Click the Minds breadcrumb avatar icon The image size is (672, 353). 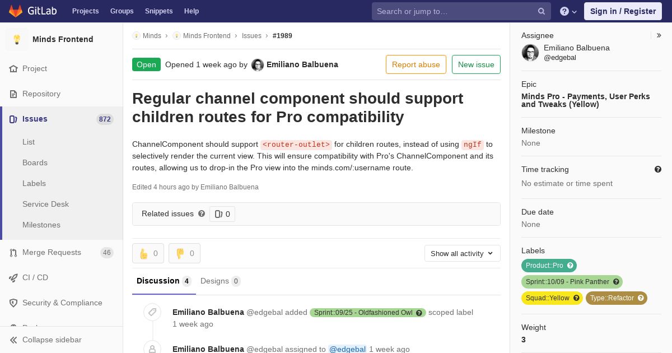pyautogui.click(x=136, y=36)
